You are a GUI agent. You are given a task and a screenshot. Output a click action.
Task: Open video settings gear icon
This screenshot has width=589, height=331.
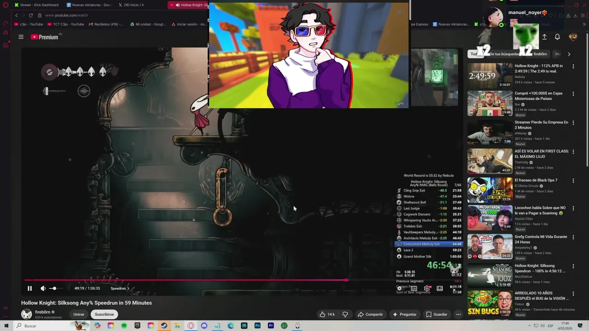pos(427,288)
